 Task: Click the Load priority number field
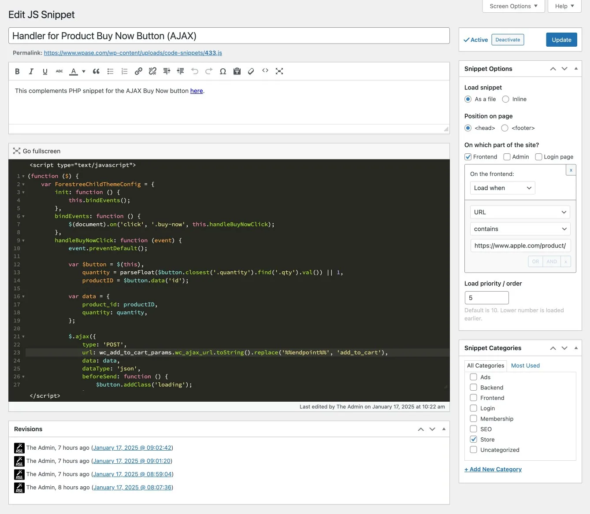[486, 298]
